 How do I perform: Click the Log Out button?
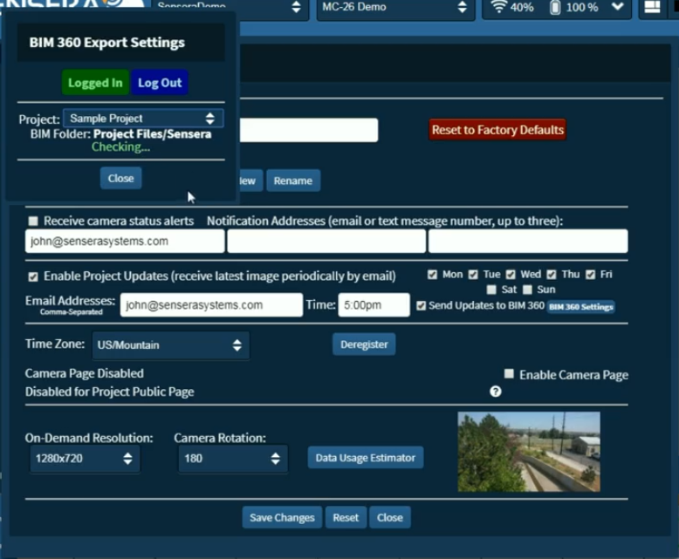[x=160, y=83]
